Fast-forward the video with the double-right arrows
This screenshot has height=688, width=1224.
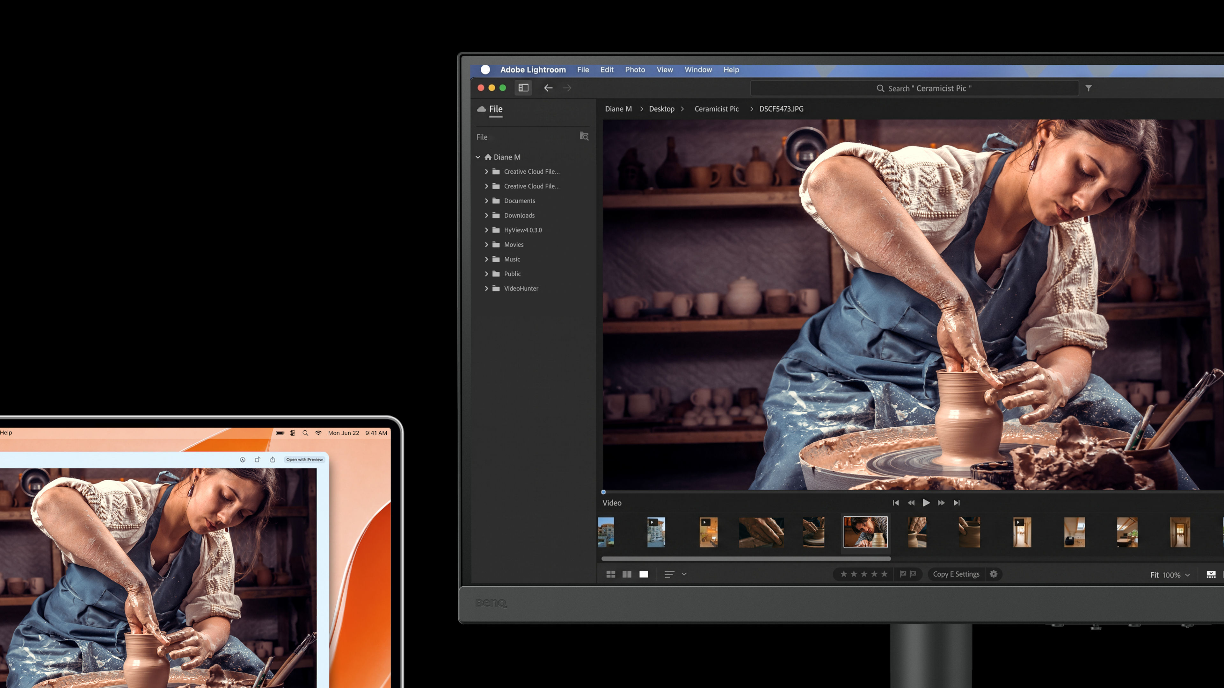coord(941,503)
